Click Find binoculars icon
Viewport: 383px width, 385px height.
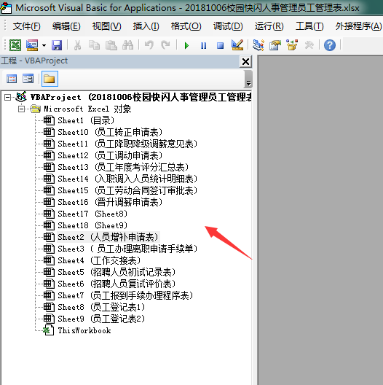pos(127,45)
